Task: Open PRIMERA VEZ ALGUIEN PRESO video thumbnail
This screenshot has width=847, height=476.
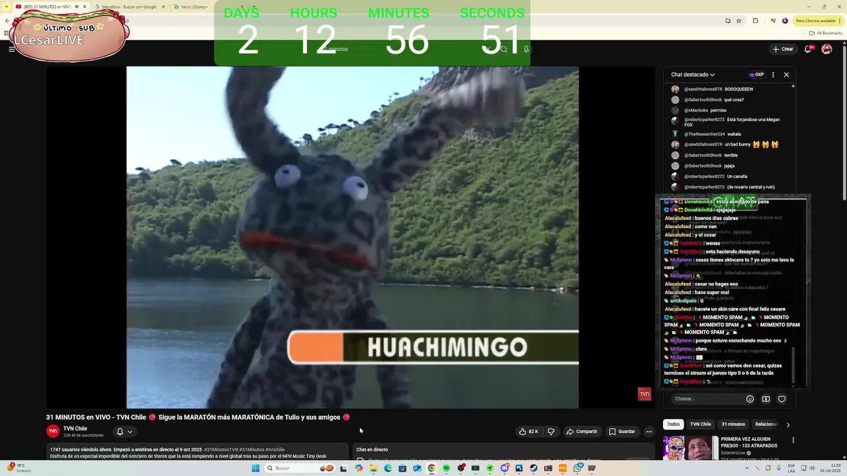Action: 690,448
